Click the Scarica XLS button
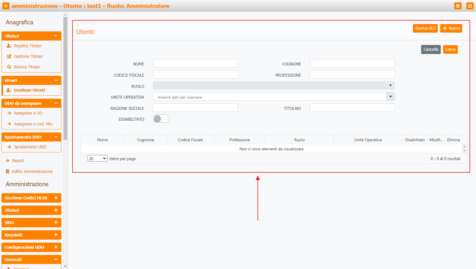 point(425,28)
